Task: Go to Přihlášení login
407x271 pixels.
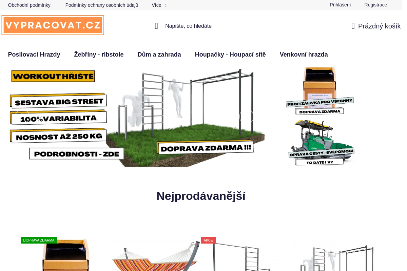Action: [x=340, y=5]
